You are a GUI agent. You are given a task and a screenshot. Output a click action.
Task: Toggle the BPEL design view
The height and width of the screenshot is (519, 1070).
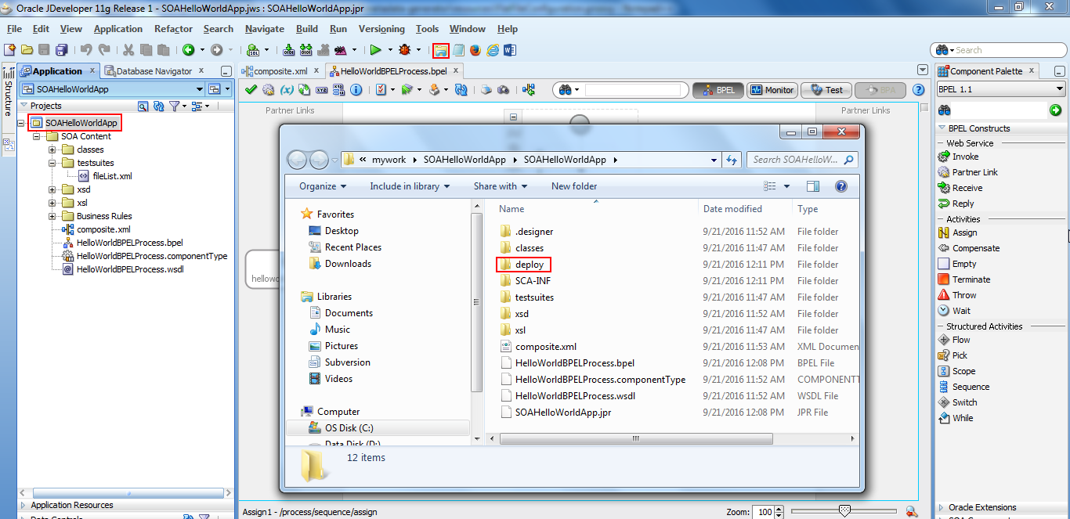tap(718, 89)
